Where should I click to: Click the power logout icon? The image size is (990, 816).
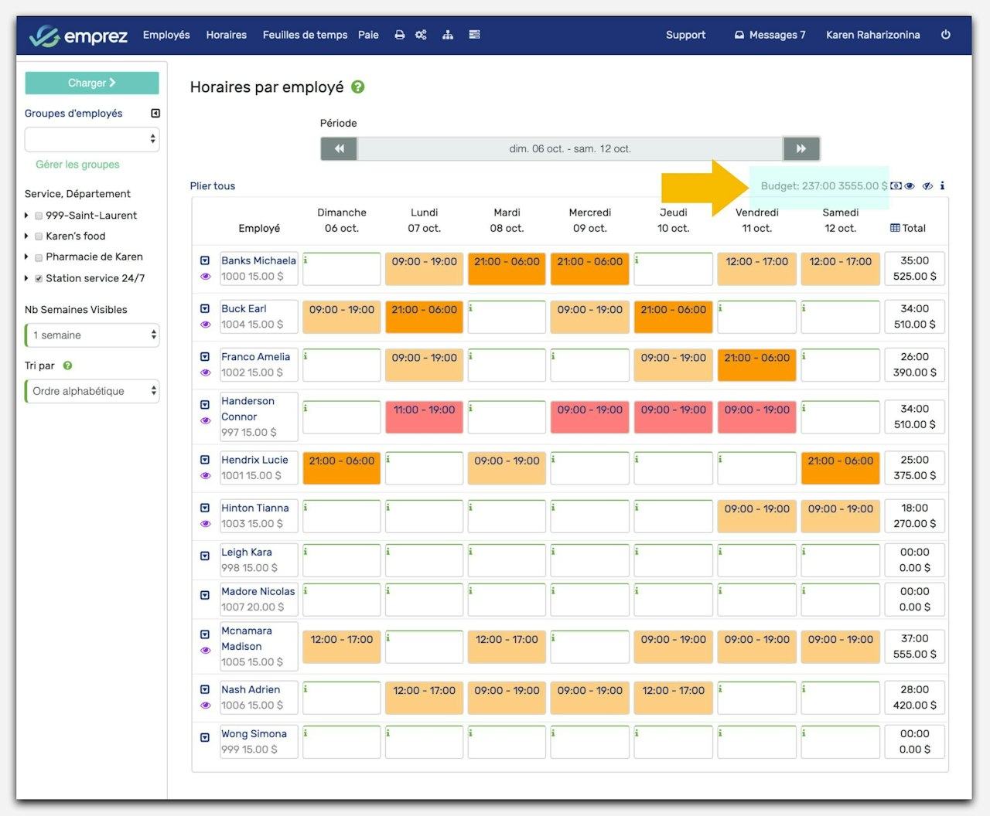click(945, 35)
